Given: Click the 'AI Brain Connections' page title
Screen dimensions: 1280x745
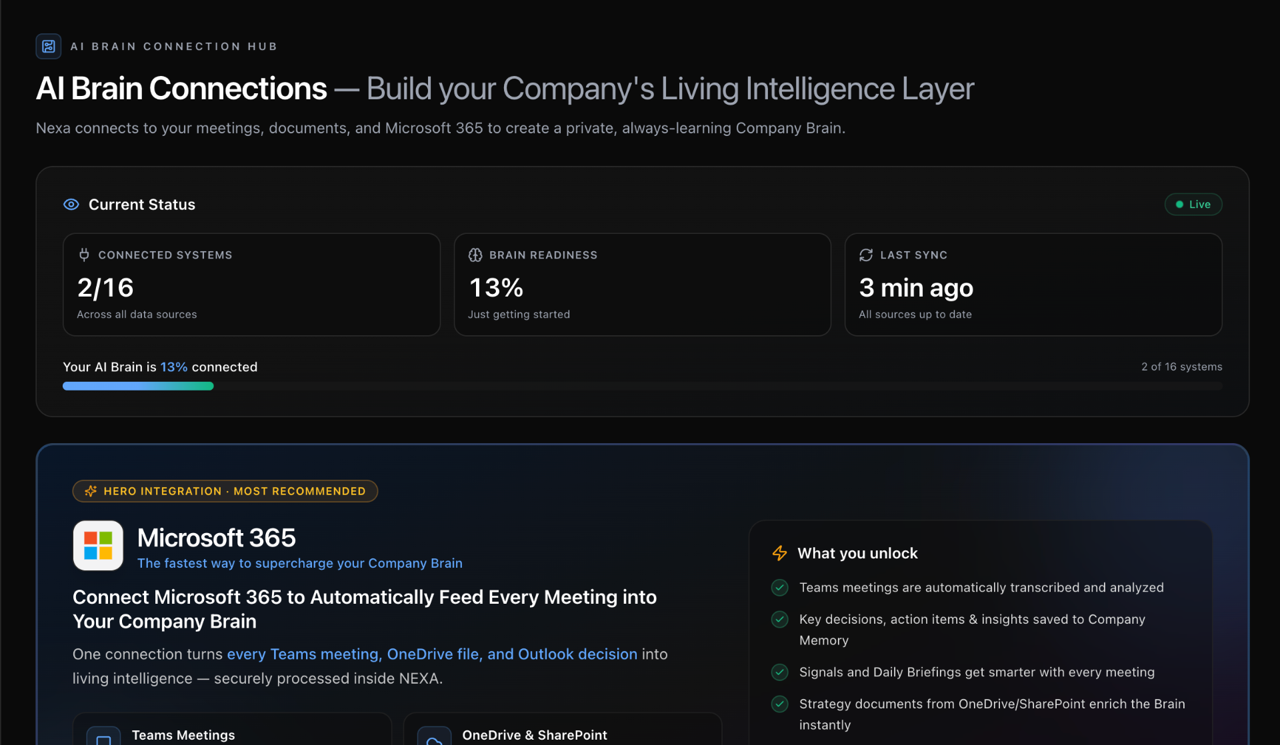Looking at the screenshot, I should click(x=181, y=89).
